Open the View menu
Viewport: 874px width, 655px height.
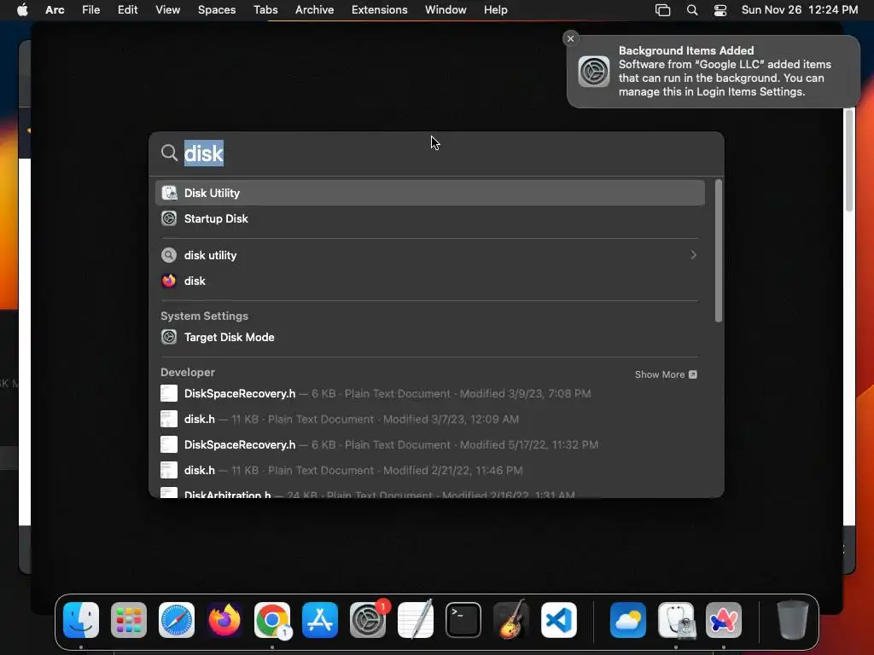tap(168, 10)
